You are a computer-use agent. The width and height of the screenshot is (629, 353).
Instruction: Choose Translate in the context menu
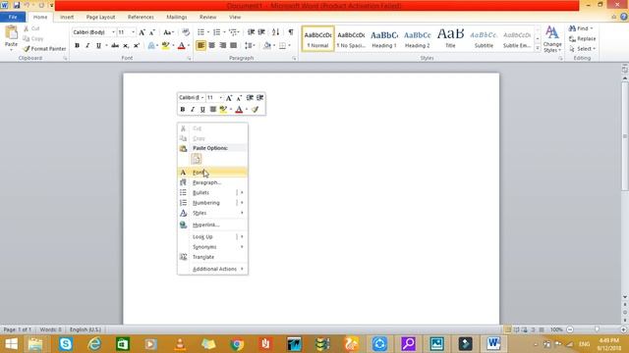click(x=212, y=257)
